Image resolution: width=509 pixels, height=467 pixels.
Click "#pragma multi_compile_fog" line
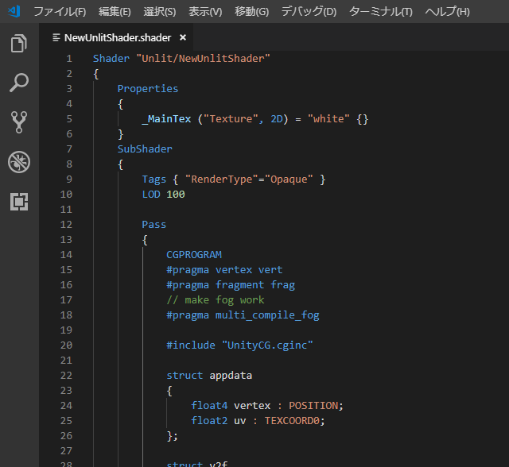[x=243, y=315]
